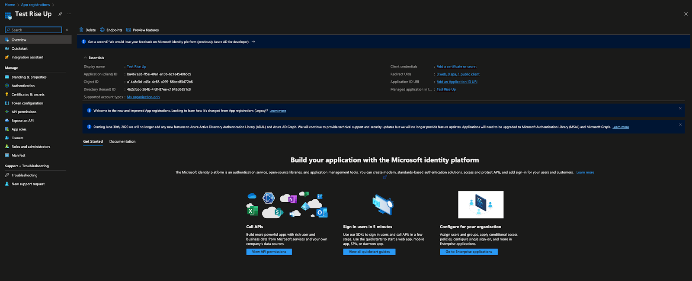Dismiss the ADAL deprecation notice banner
This screenshot has width=692, height=281.
coord(680,125)
